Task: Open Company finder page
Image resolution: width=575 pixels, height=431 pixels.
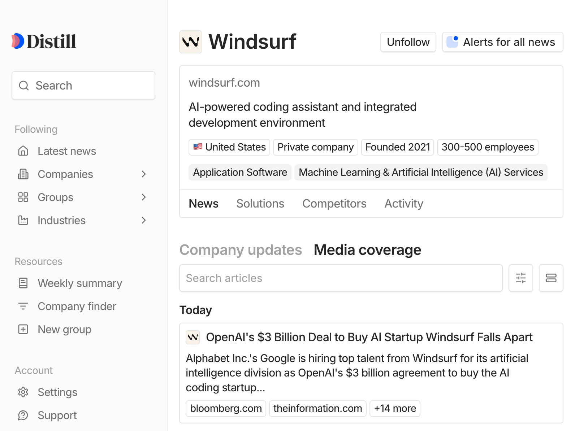Action: [x=77, y=306]
